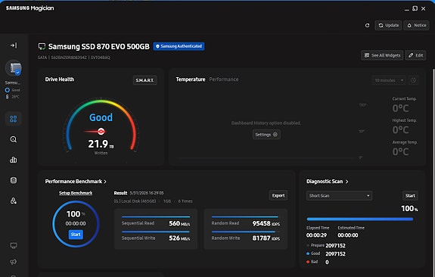Click the Elapsed Time 00:00:29 value

[316, 235]
